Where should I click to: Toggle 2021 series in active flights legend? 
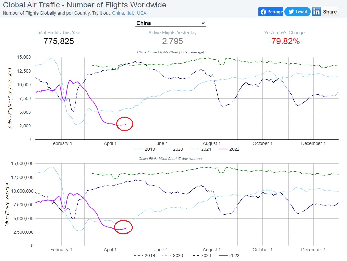coord(201,149)
